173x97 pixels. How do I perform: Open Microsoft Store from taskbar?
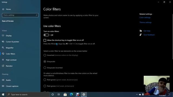(x=65, y=95)
